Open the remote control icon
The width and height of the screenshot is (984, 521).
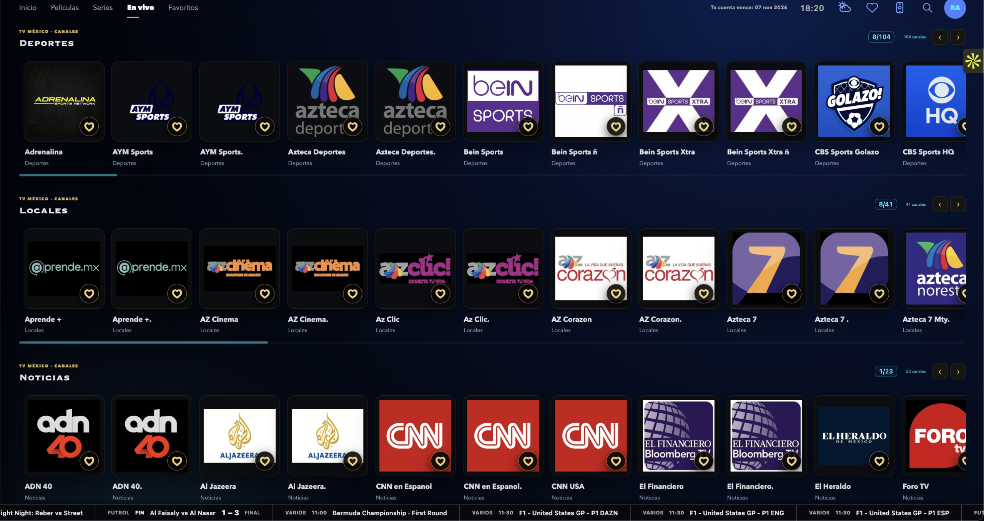[x=899, y=8]
